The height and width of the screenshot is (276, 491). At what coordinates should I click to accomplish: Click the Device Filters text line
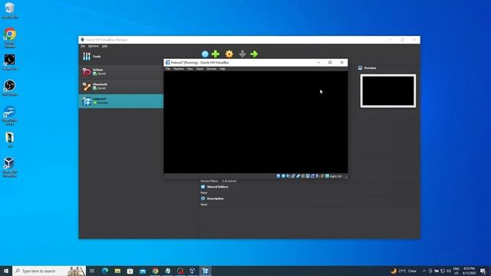click(x=218, y=181)
